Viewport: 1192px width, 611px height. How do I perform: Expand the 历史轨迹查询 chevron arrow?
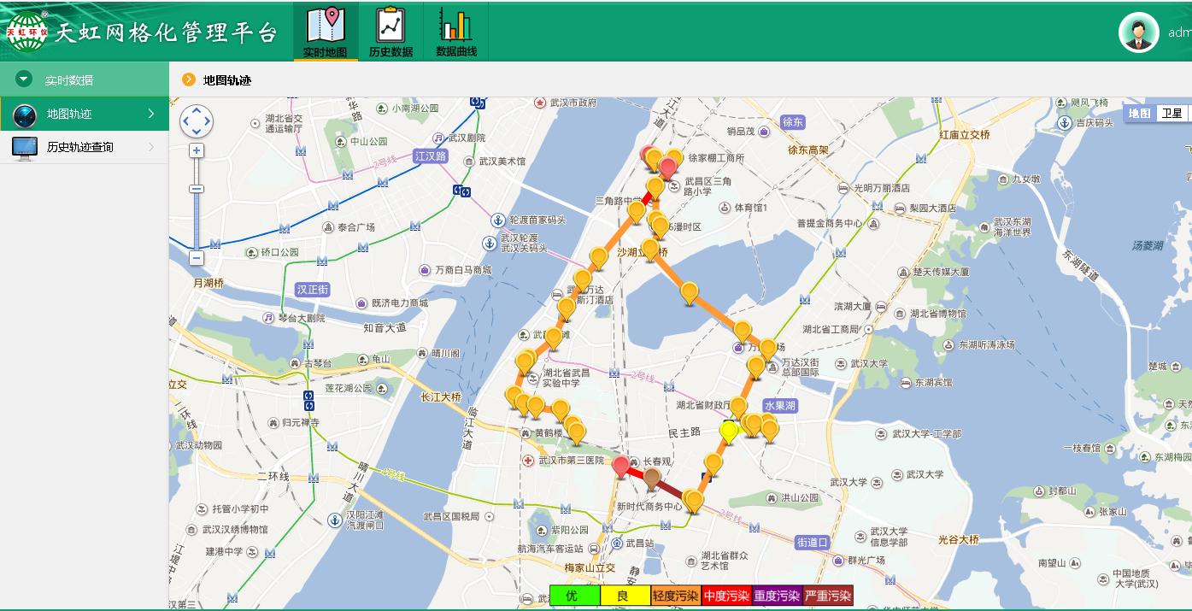point(151,147)
